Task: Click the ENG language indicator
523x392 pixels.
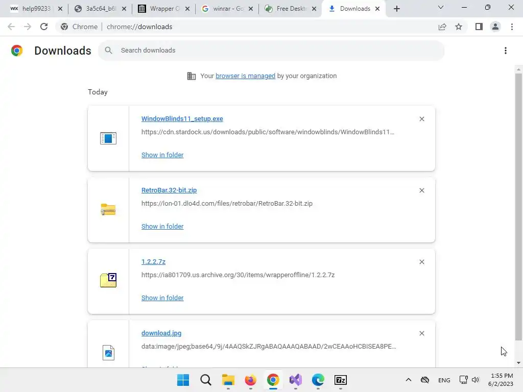Action: (x=444, y=380)
